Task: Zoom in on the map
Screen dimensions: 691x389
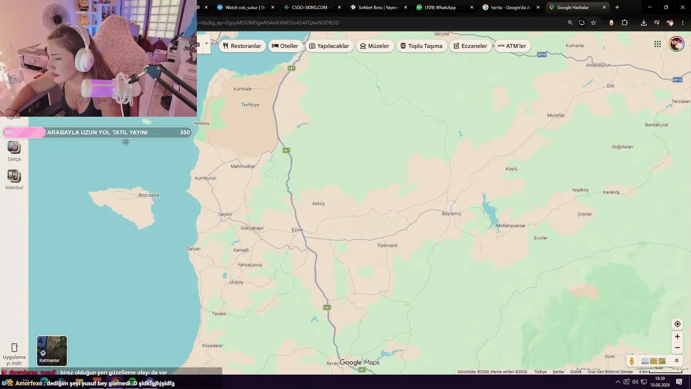Action: pos(678,337)
